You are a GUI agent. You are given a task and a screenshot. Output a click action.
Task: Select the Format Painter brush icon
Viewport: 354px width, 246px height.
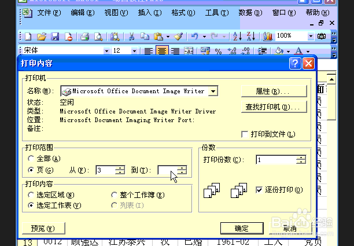click(x=178, y=36)
